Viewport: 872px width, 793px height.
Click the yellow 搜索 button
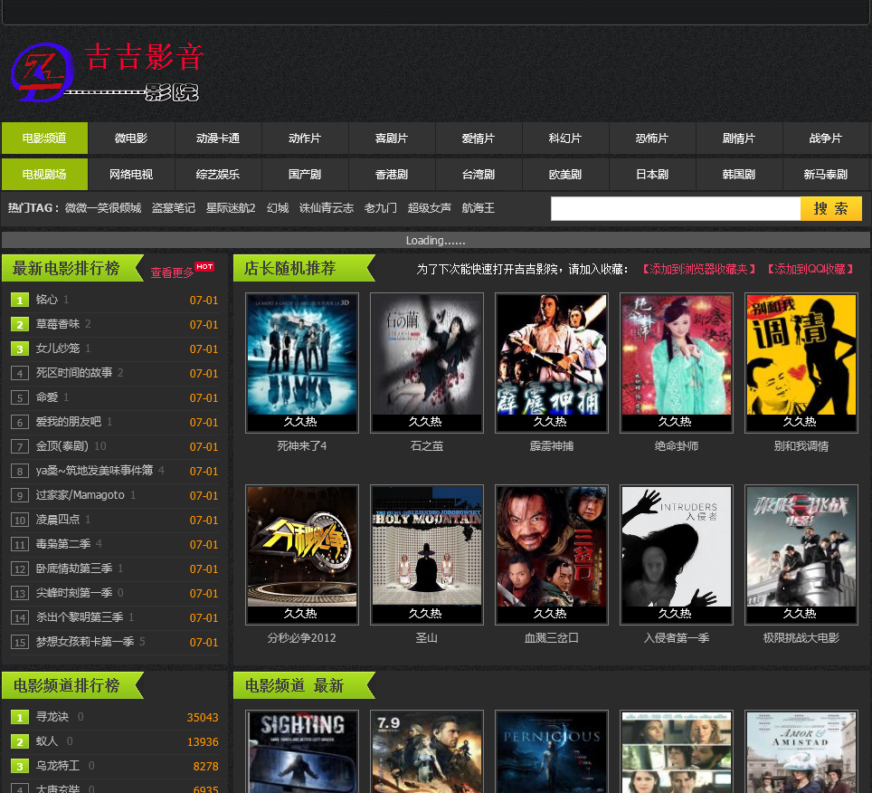point(831,209)
